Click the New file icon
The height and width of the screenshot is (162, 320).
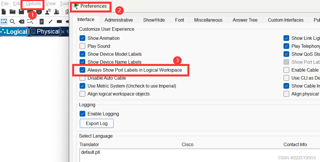coord(4,12)
